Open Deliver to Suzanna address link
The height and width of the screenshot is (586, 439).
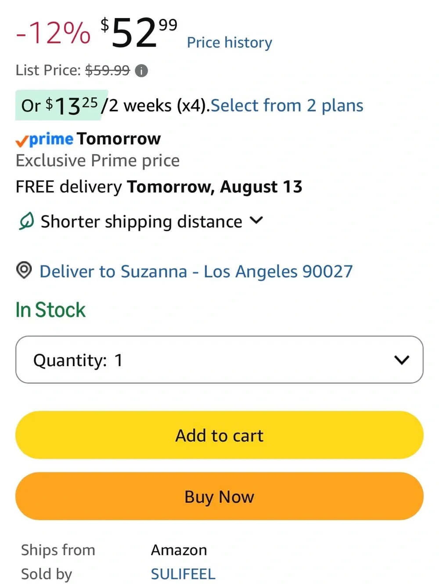pos(196,272)
